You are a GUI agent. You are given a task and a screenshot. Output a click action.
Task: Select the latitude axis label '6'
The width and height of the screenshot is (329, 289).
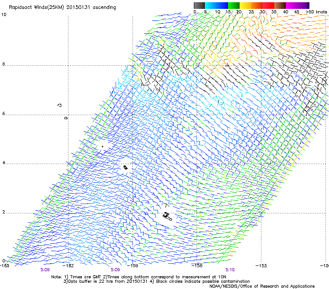point(4,113)
